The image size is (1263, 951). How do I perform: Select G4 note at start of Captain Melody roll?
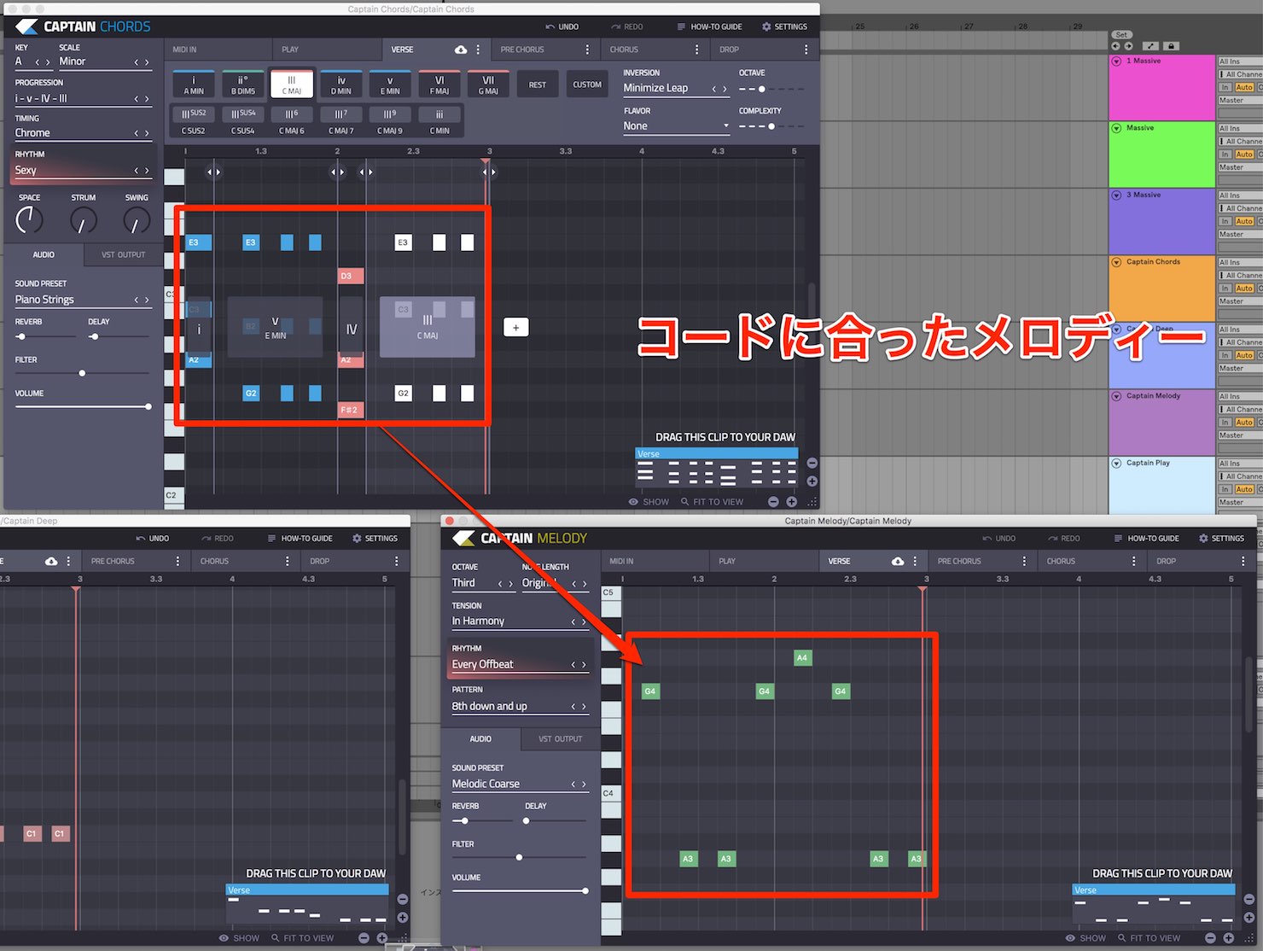tap(650, 691)
